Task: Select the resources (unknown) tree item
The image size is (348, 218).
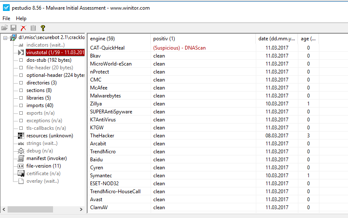Action: (x=50, y=136)
